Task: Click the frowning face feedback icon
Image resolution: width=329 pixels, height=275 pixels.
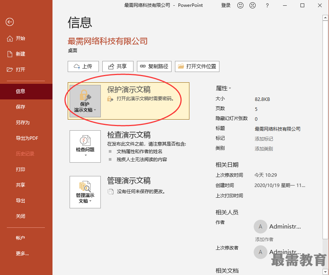Action: point(253,5)
